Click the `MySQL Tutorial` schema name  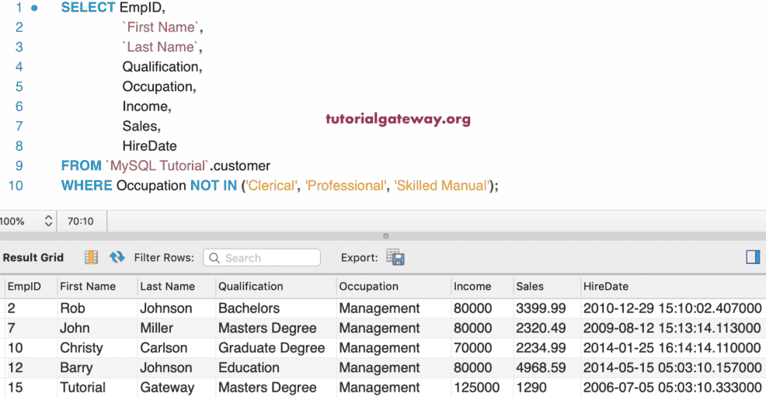tap(157, 166)
